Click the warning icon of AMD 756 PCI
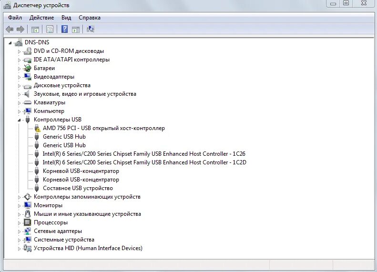This screenshot has width=377, height=272. tap(37, 128)
